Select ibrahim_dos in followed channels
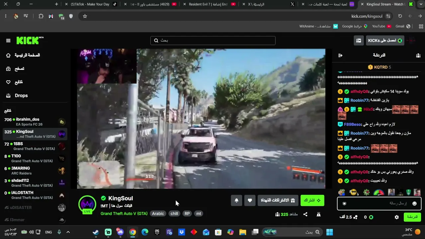The height and width of the screenshot is (239, 425). tap(35, 121)
